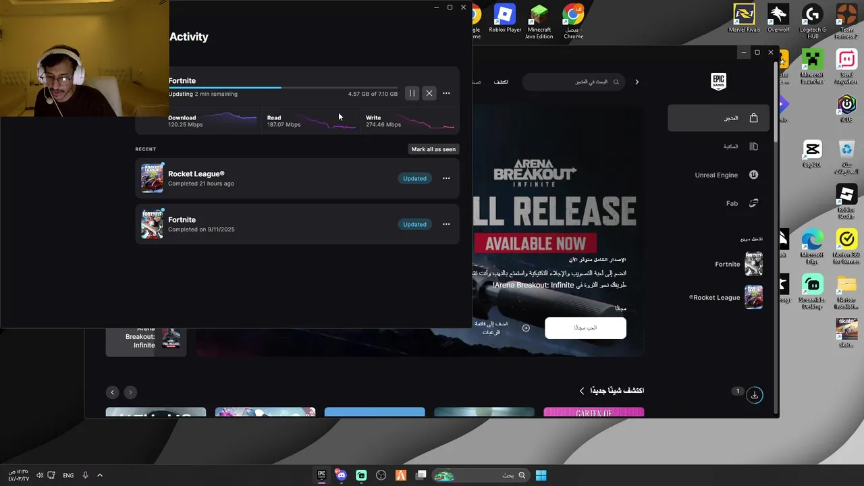Open the three-dot menu for Rocket League
This screenshot has width=864, height=486.
click(446, 178)
